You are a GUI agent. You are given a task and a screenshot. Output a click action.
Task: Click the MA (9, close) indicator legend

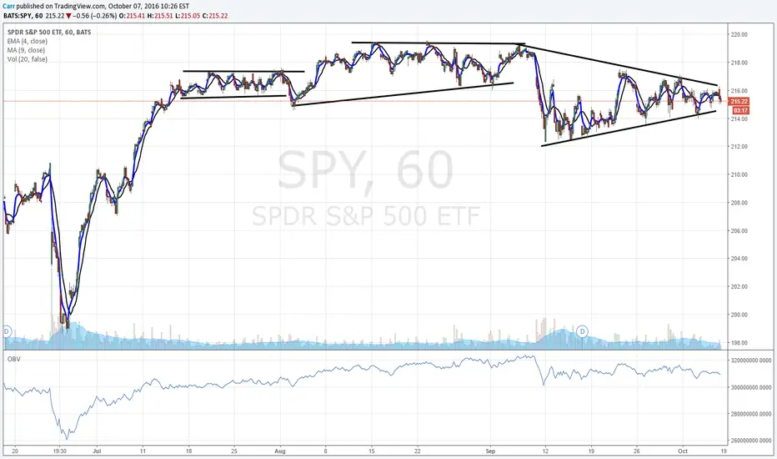pos(26,50)
